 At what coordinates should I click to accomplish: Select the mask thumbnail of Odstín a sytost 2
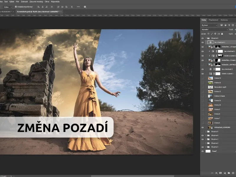coord(220,56)
